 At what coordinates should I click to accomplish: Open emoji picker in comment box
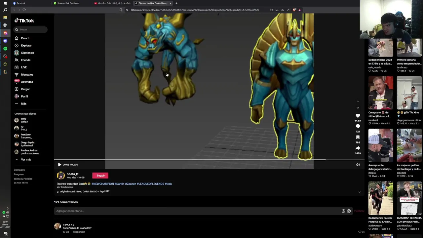click(349, 211)
